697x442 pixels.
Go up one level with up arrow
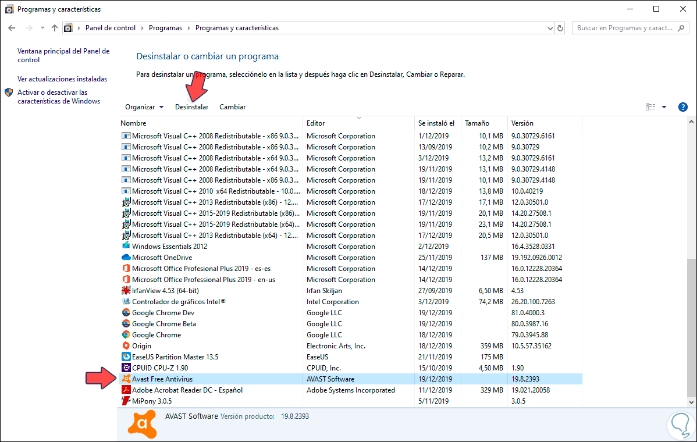[54, 28]
